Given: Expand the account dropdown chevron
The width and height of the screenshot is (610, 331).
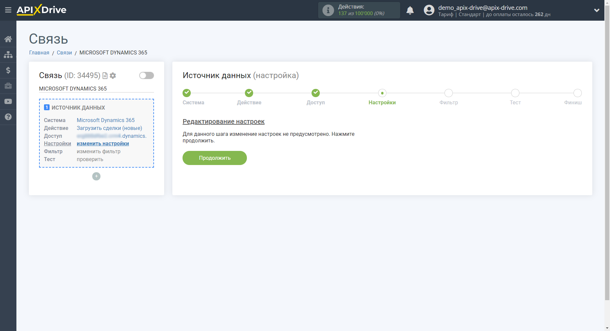Looking at the screenshot, I should pyautogui.click(x=597, y=10).
